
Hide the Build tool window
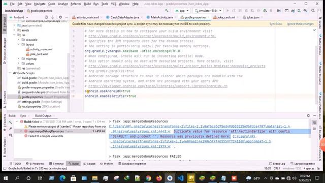coord(314,115)
